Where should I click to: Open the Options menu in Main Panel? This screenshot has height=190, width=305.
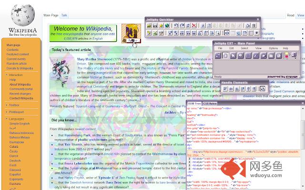273,48
